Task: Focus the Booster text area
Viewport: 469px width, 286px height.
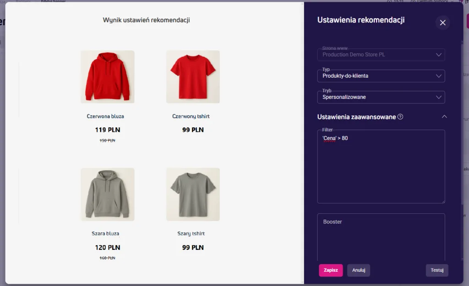Action: (x=381, y=237)
